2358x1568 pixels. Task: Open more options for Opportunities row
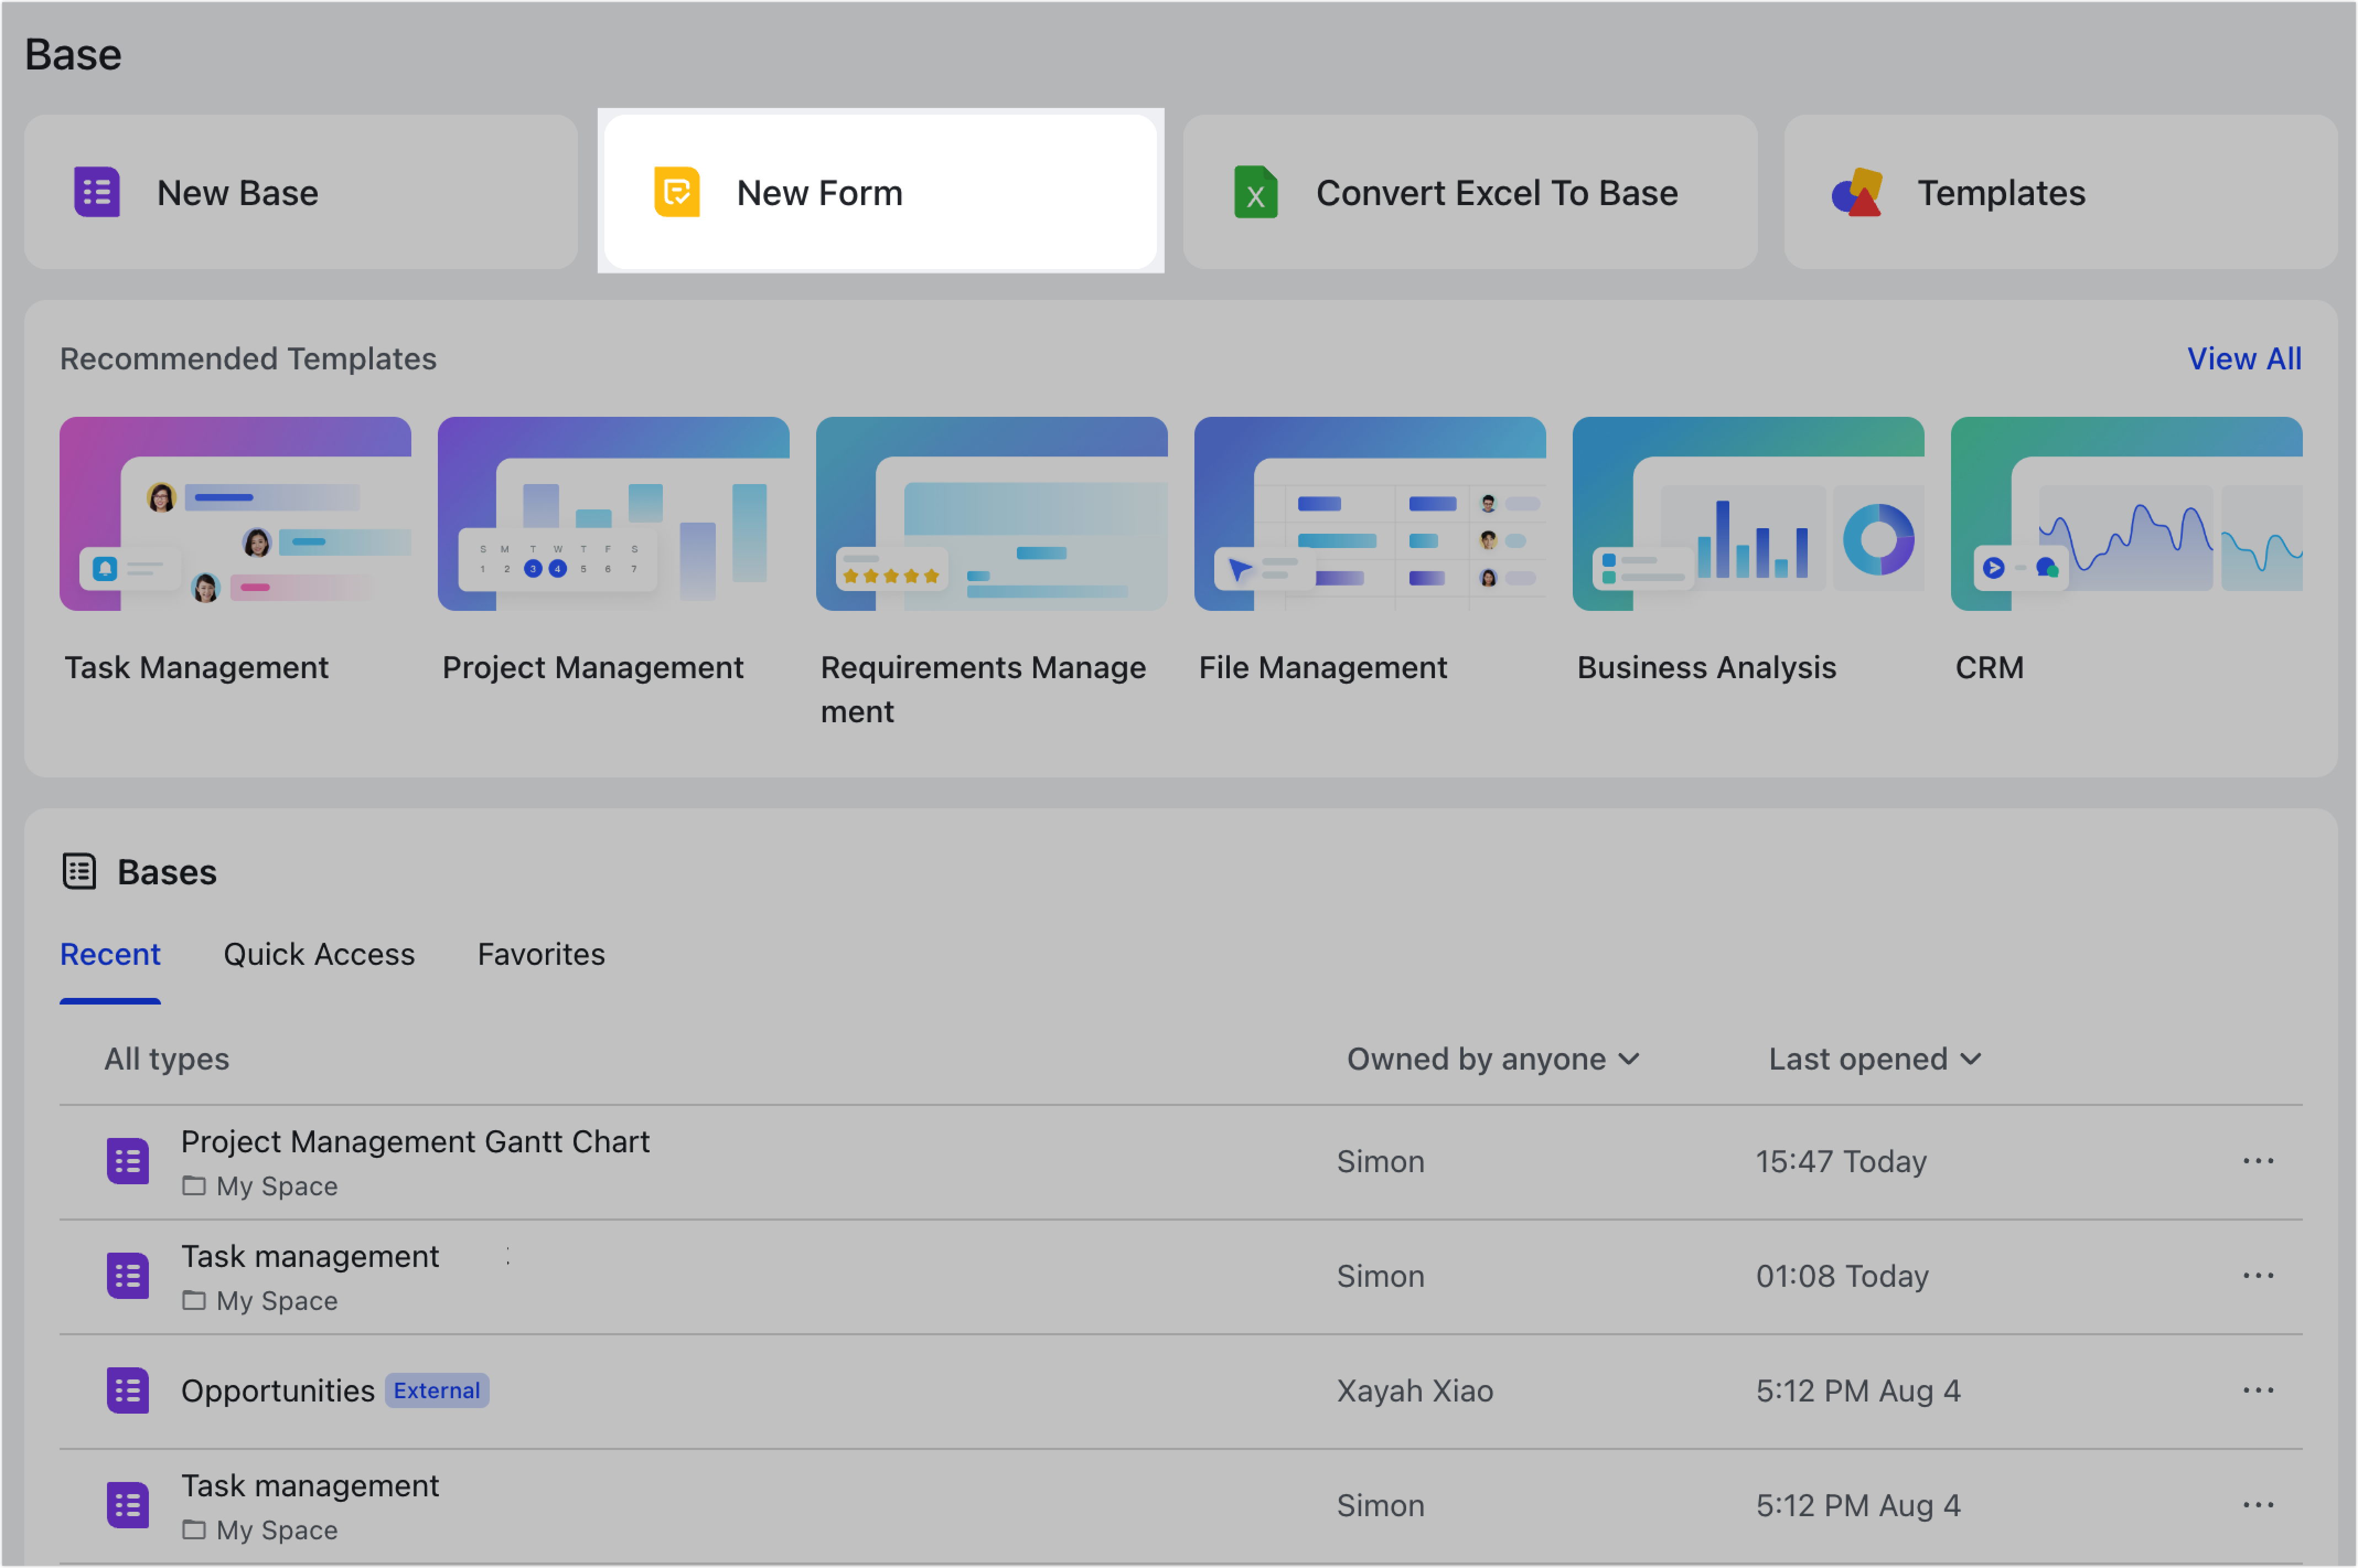click(2257, 1390)
